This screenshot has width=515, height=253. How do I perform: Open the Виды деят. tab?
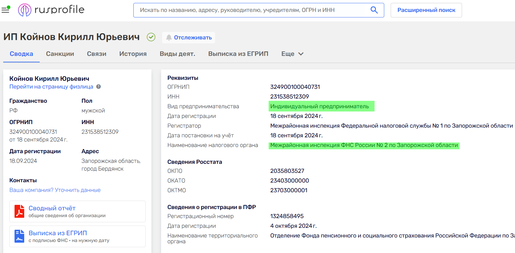[x=177, y=54]
